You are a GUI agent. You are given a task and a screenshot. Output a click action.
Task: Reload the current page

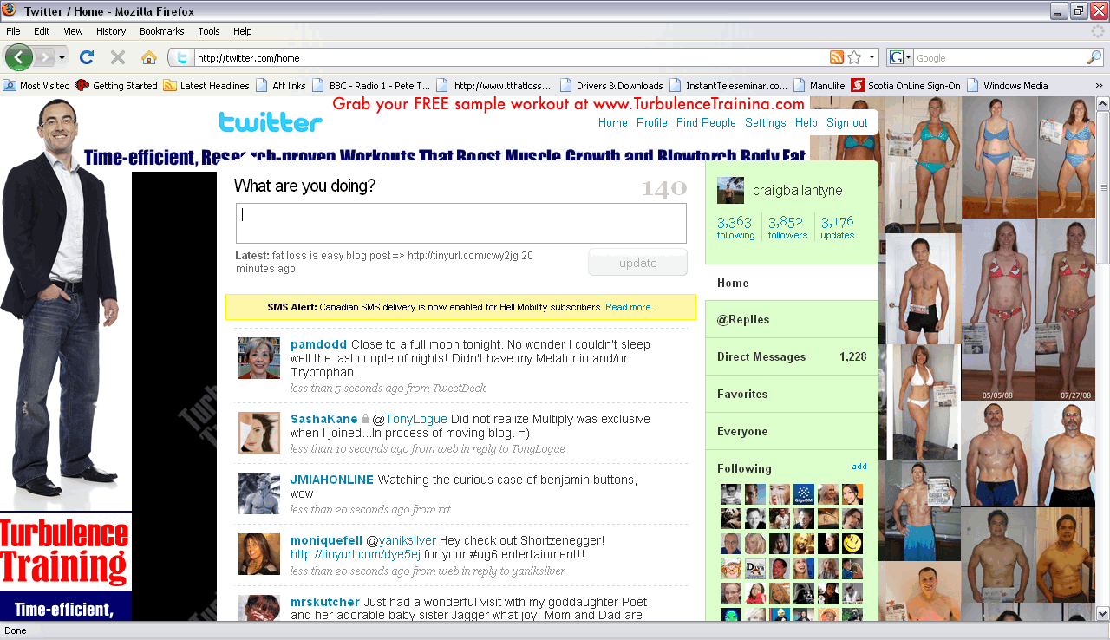pyautogui.click(x=86, y=57)
